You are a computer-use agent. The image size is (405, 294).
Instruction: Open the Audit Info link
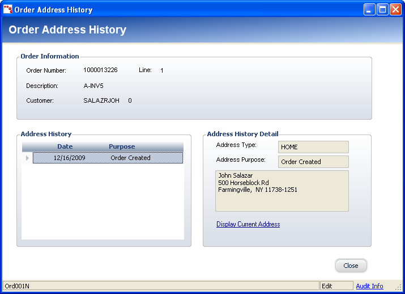[x=369, y=286]
